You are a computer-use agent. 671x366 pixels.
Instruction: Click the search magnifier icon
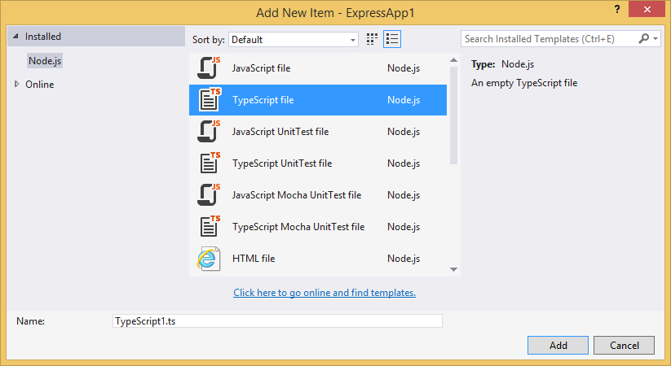click(x=644, y=38)
